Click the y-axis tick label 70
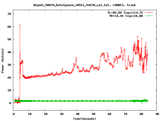The image size is (162, 121). click(9, 14)
